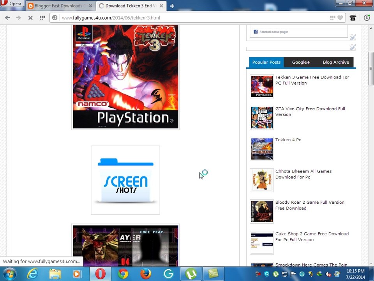Open Windows Media Player from taskbar
Viewport: 374px width, 281px height.
point(77,274)
